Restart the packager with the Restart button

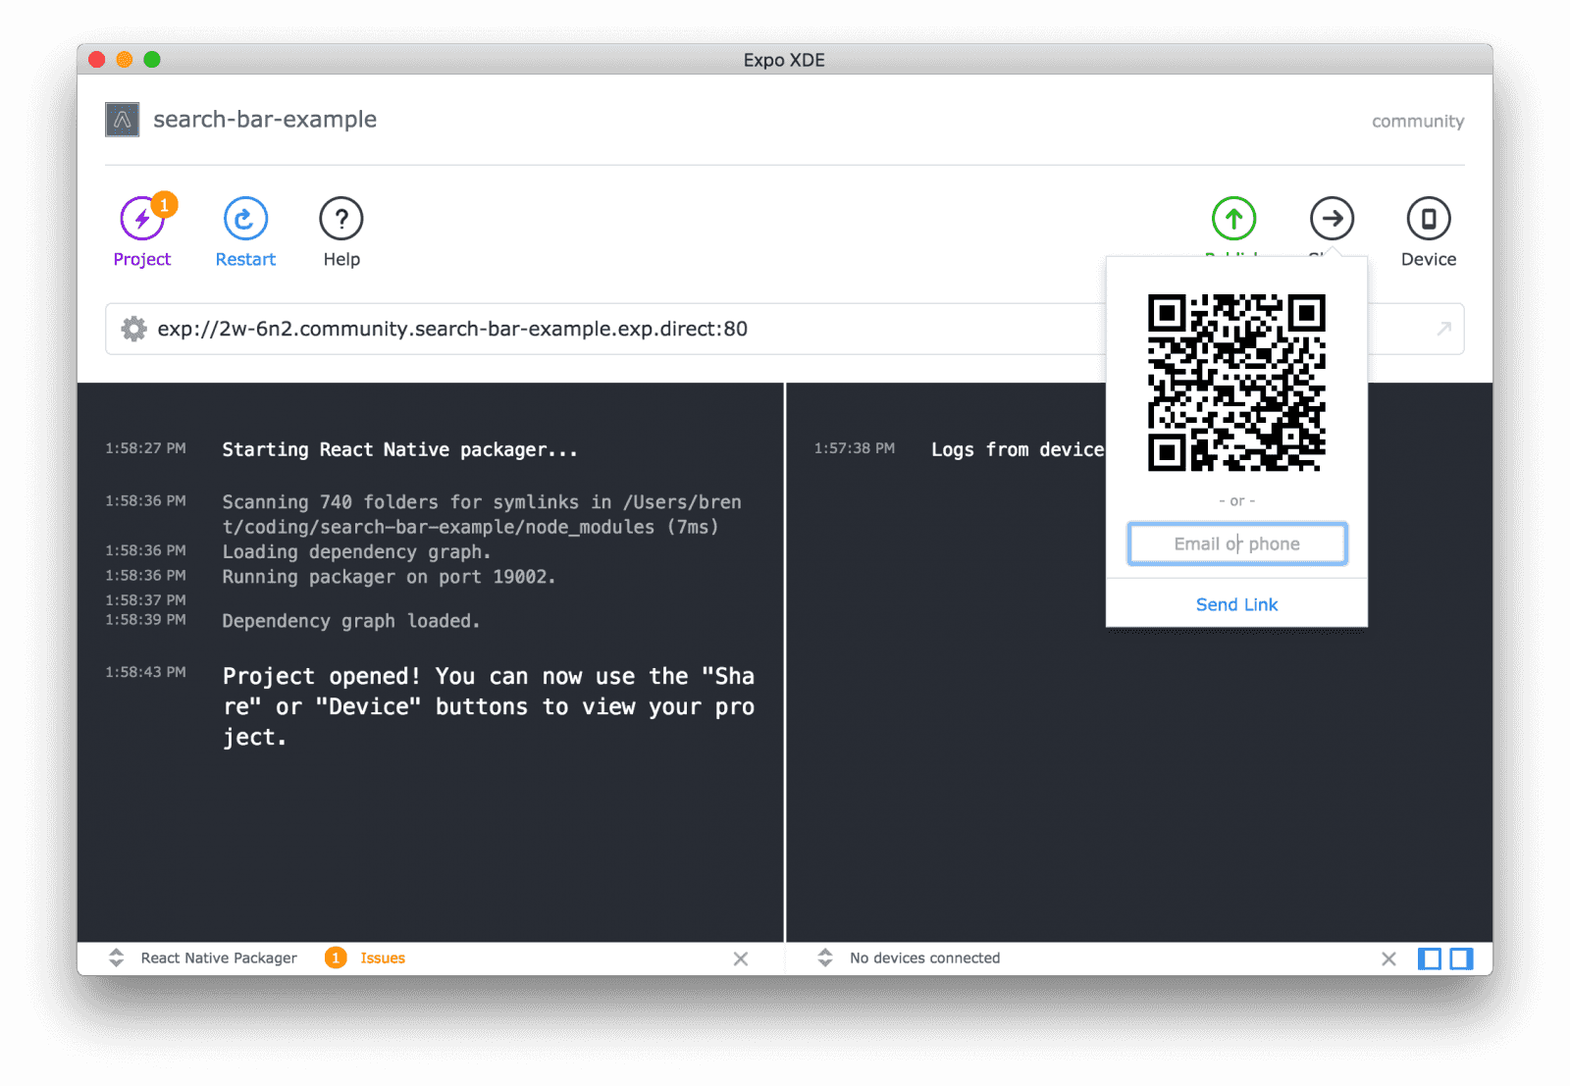tap(245, 232)
